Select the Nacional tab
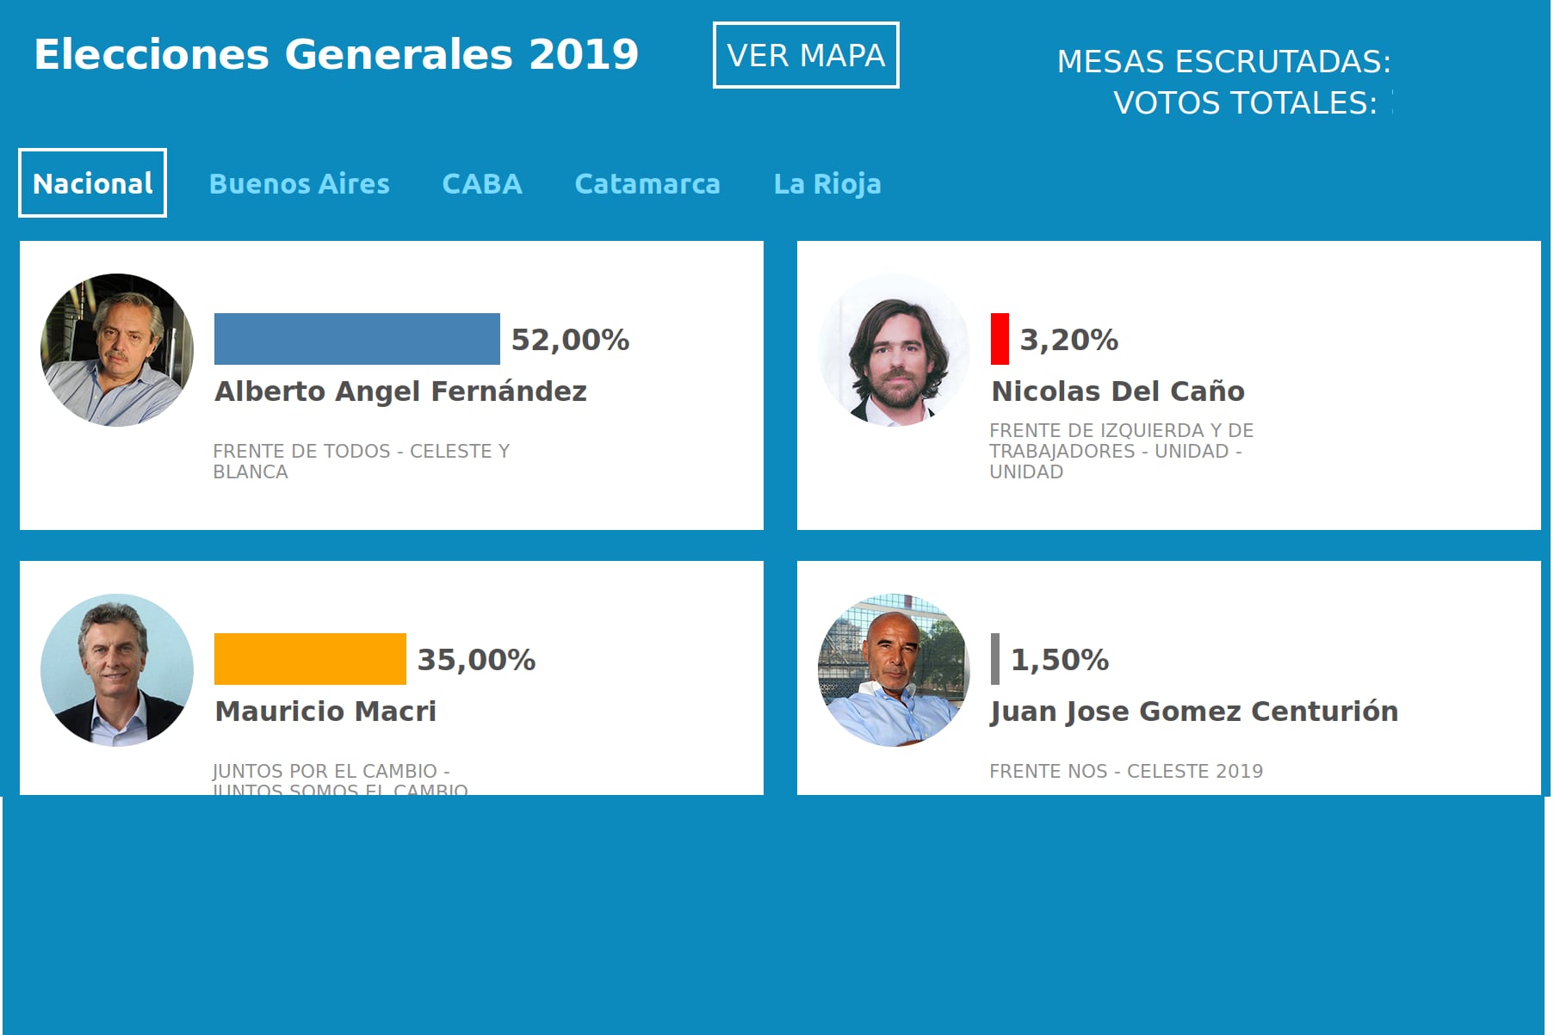The image size is (1554, 1035). (92, 183)
